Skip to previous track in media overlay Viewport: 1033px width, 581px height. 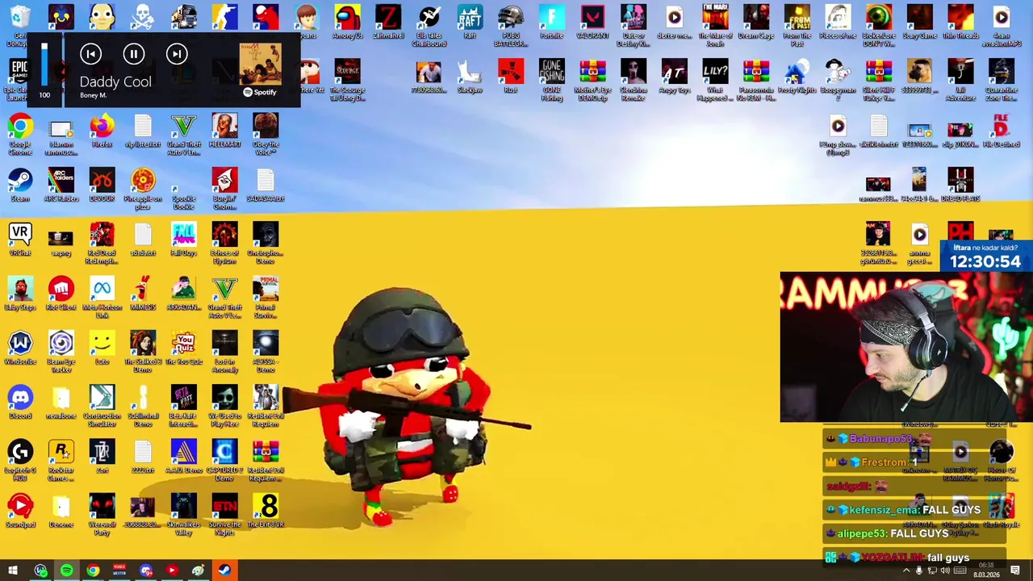point(90,54)
